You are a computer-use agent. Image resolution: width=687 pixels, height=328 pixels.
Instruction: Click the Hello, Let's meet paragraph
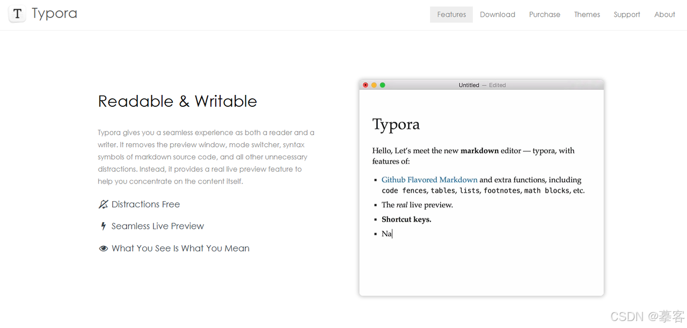tap(473, 156)
